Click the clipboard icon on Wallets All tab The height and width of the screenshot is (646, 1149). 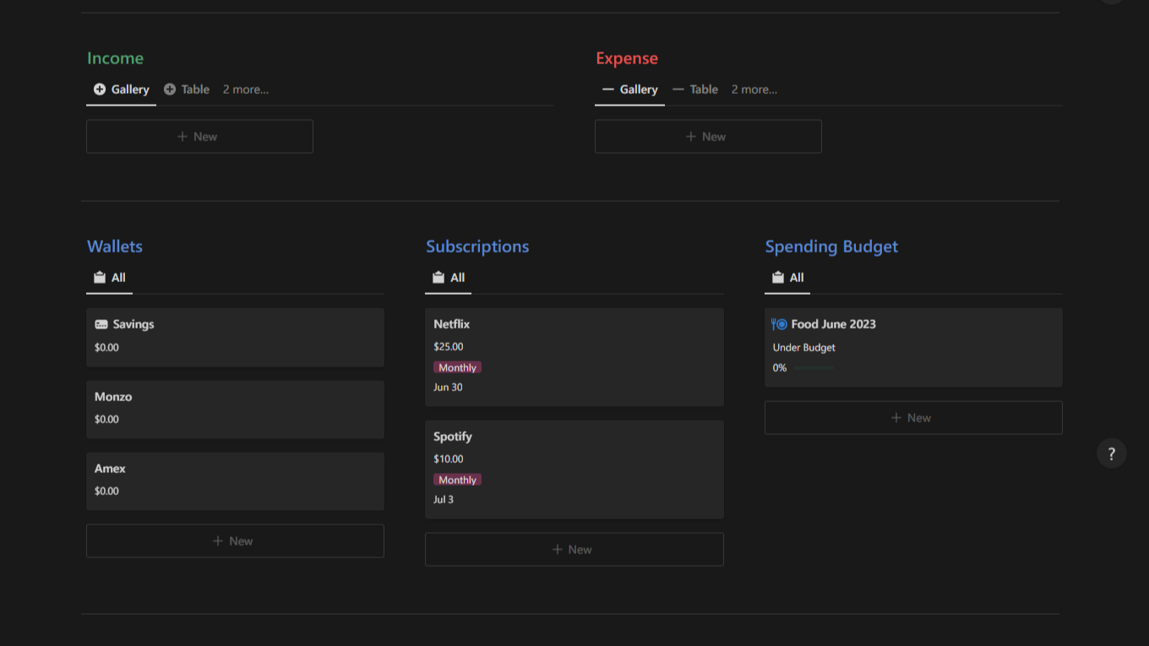pyautogui.click(x=100, y=278)
